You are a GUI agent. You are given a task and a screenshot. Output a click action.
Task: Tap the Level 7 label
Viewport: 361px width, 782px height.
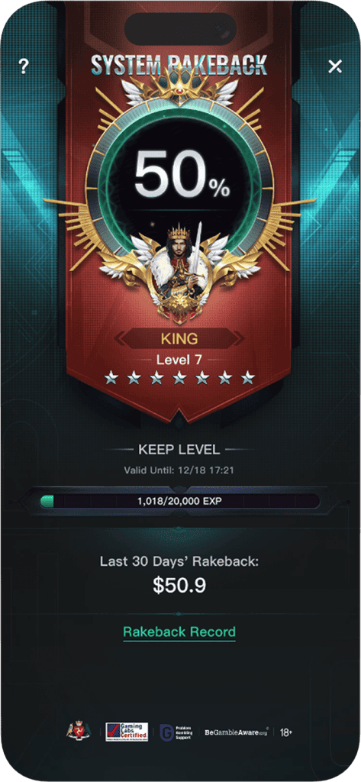[x=179, y=360]
